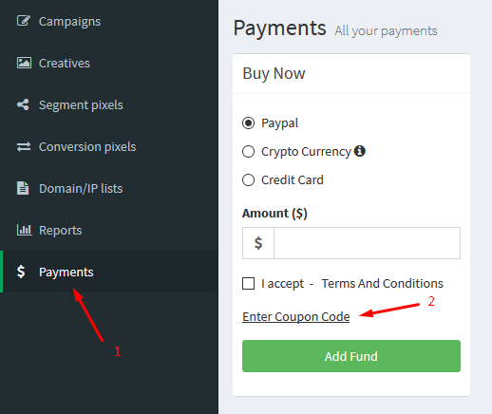492x414 pixels.
Task: Click the Reports bar chart icon
Action: point(24,230)
